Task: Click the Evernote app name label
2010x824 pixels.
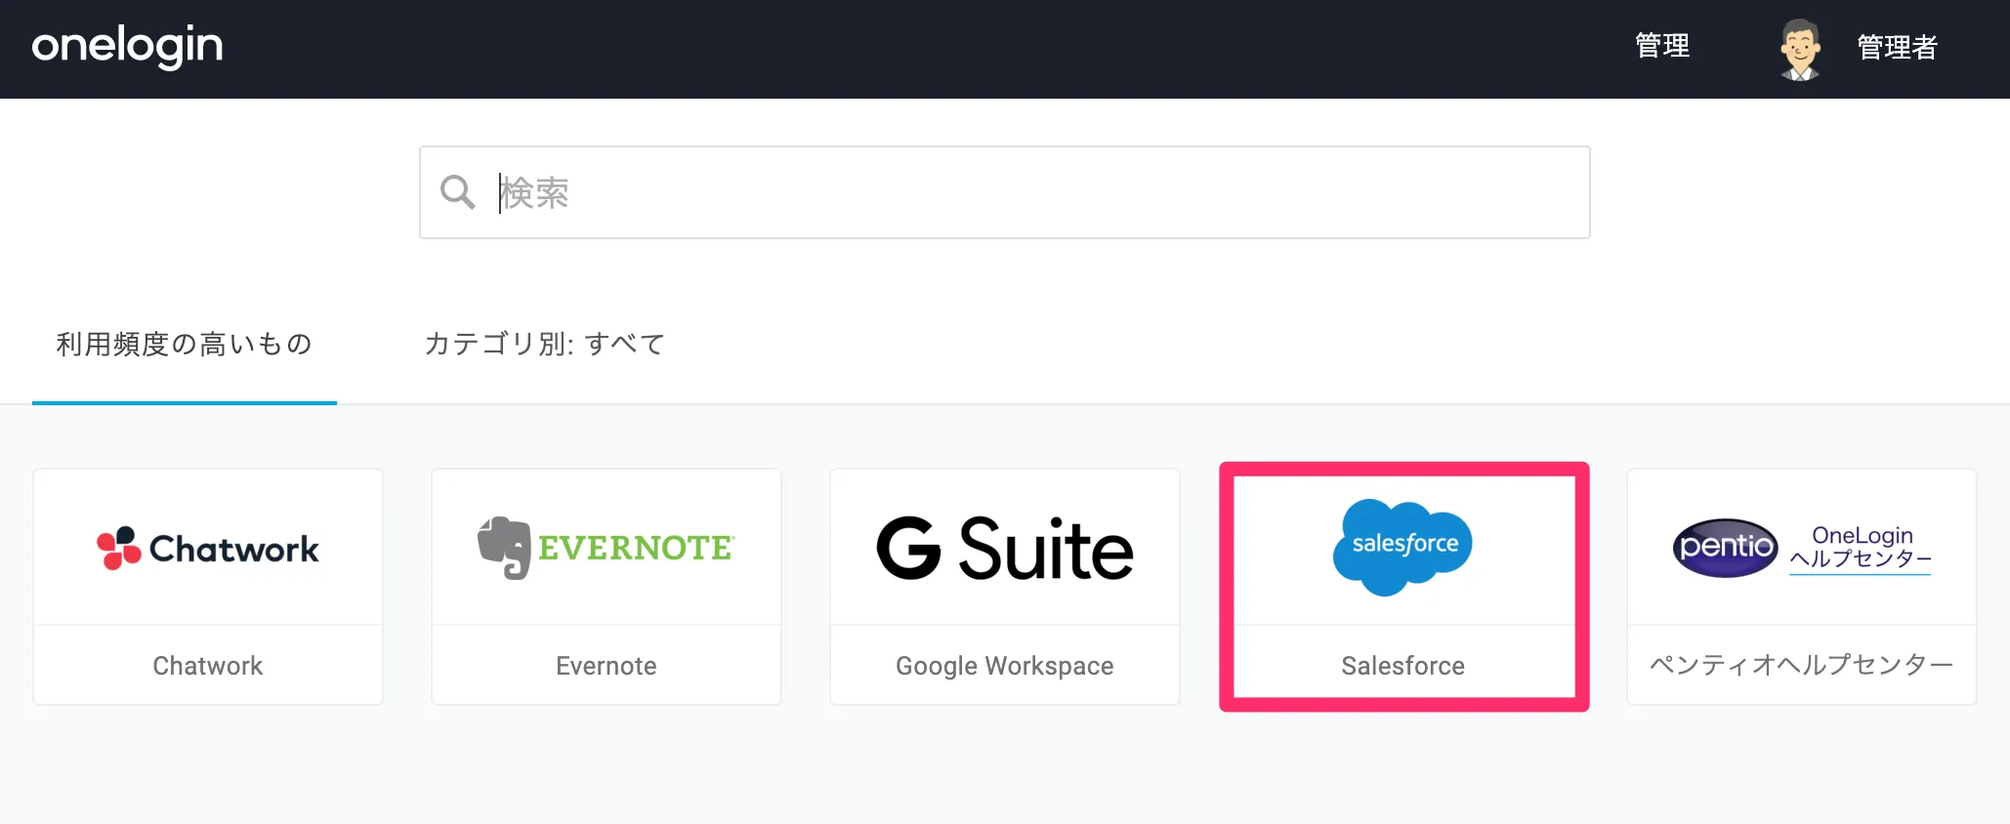Action: pos(606,666)
